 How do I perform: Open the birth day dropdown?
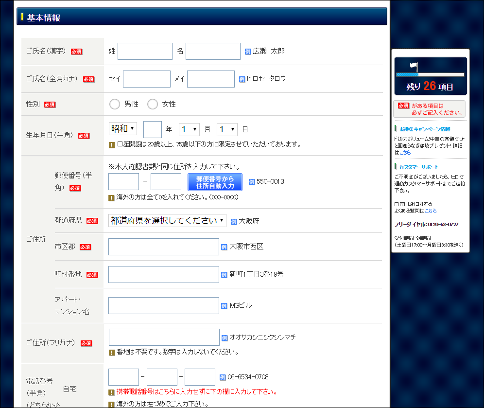227,129
